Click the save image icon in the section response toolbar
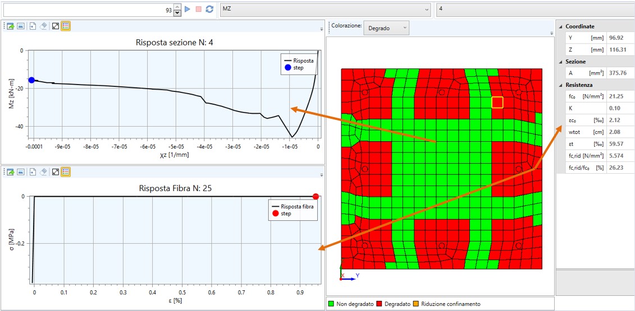 (x=20, y=26)
